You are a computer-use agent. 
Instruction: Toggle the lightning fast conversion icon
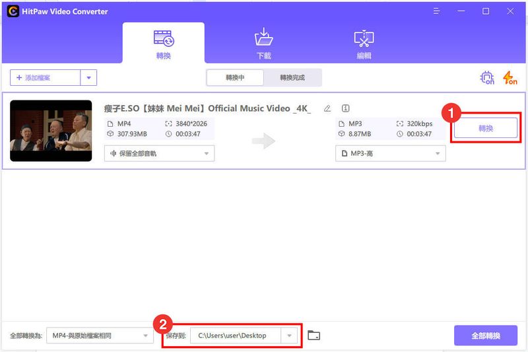(510, 78)
